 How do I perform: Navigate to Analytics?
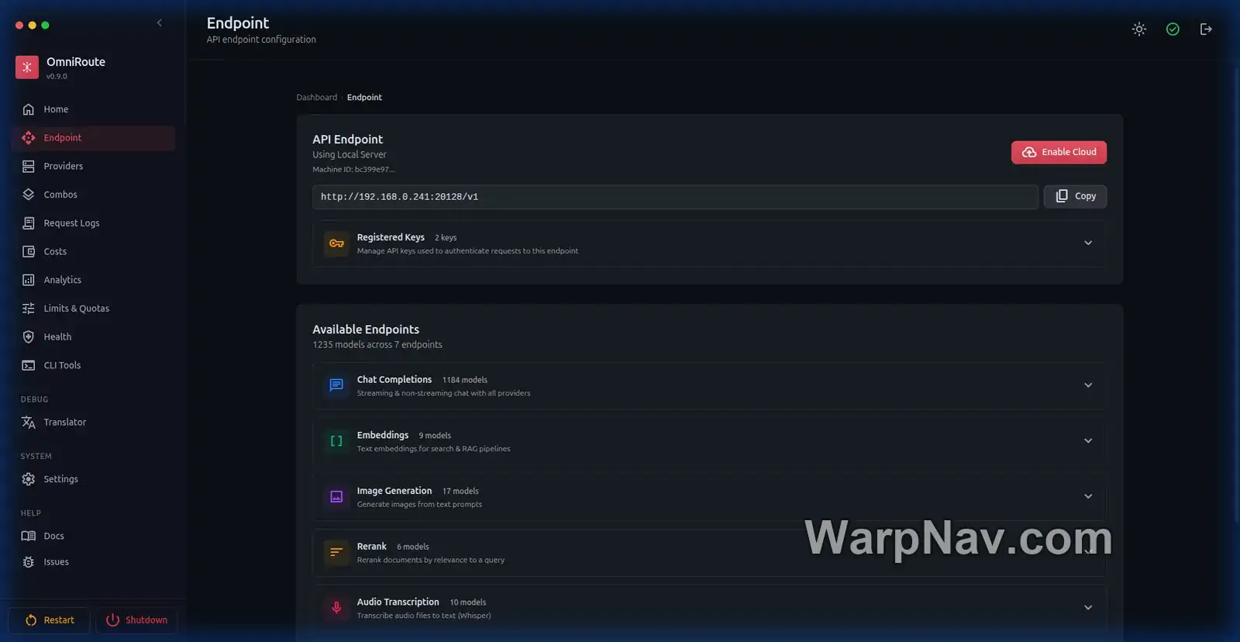pos(93,280)
